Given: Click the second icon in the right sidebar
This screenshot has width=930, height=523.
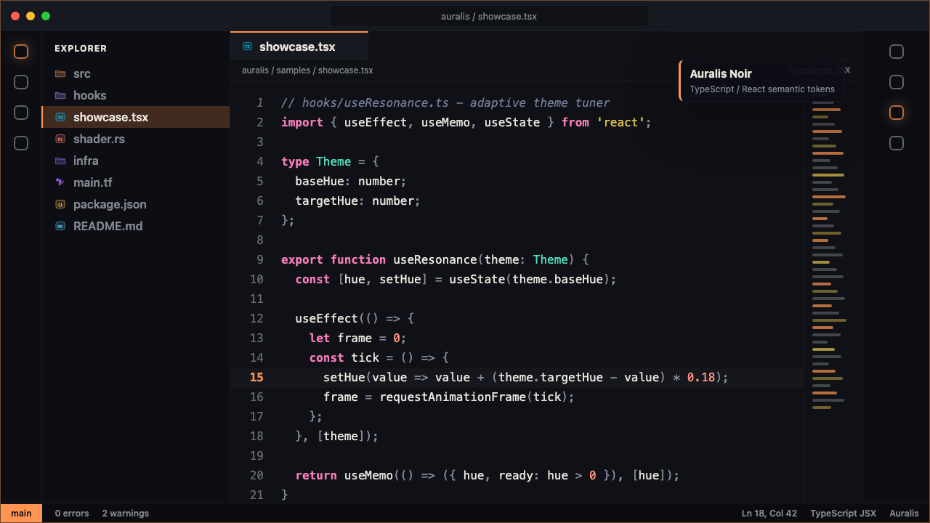Looking at the screenshot, I should point(897,82).
